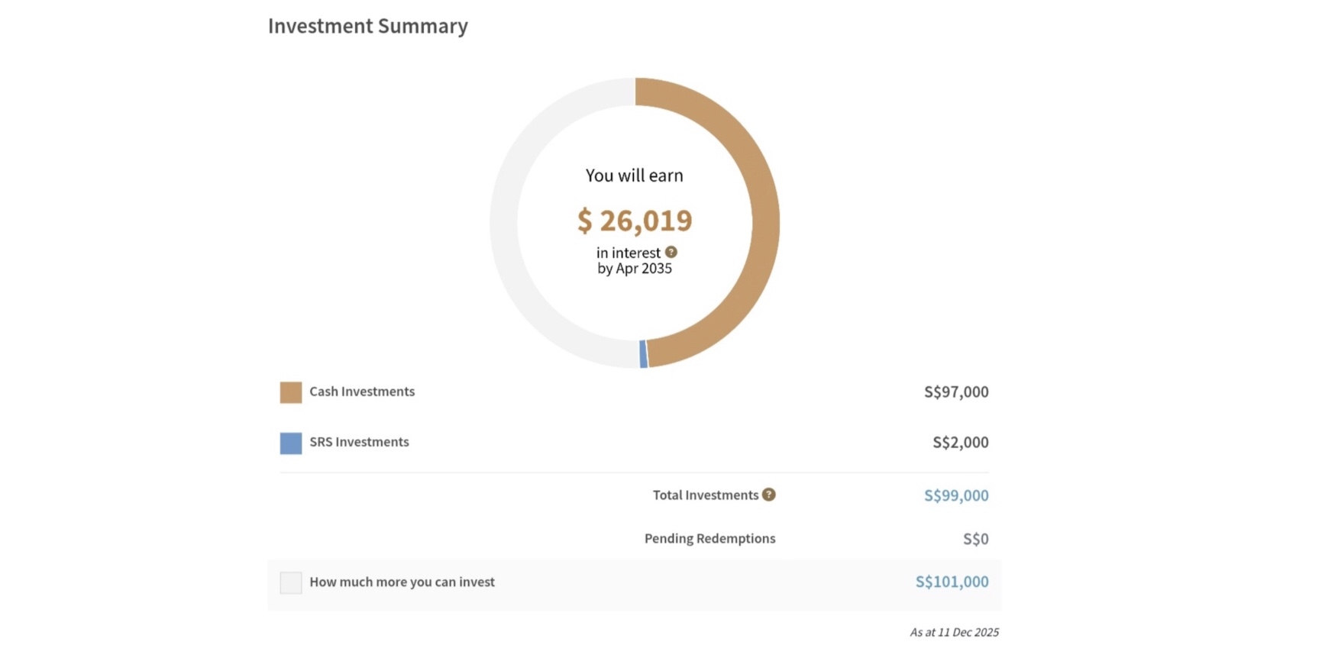Click the S$97,000 cash investments value
Viewport: 1338px width, 648px height.
coord(955,392)
